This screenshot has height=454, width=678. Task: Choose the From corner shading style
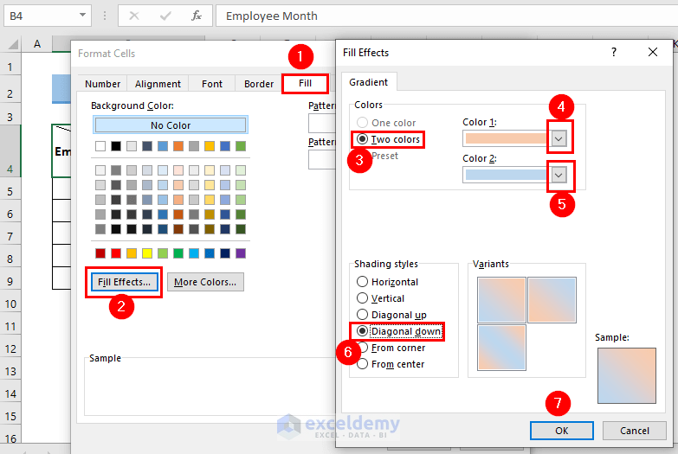pyautogui.click(x=391, y=348)
